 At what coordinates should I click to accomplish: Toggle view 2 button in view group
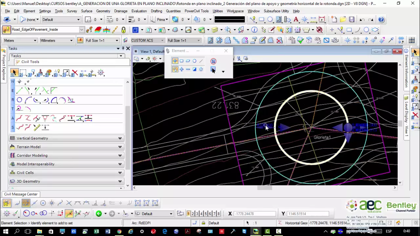click(x=193, y=214)
